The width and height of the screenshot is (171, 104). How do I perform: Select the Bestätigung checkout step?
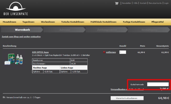[x=149, y=30]
